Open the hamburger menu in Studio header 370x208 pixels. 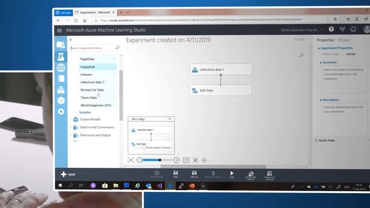(59, 30)
